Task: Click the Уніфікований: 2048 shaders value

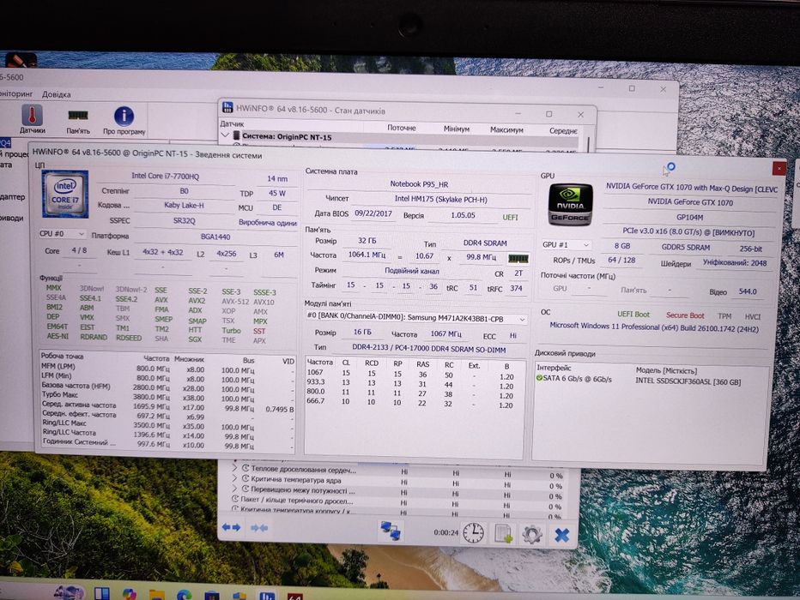Action: point(735,263)
